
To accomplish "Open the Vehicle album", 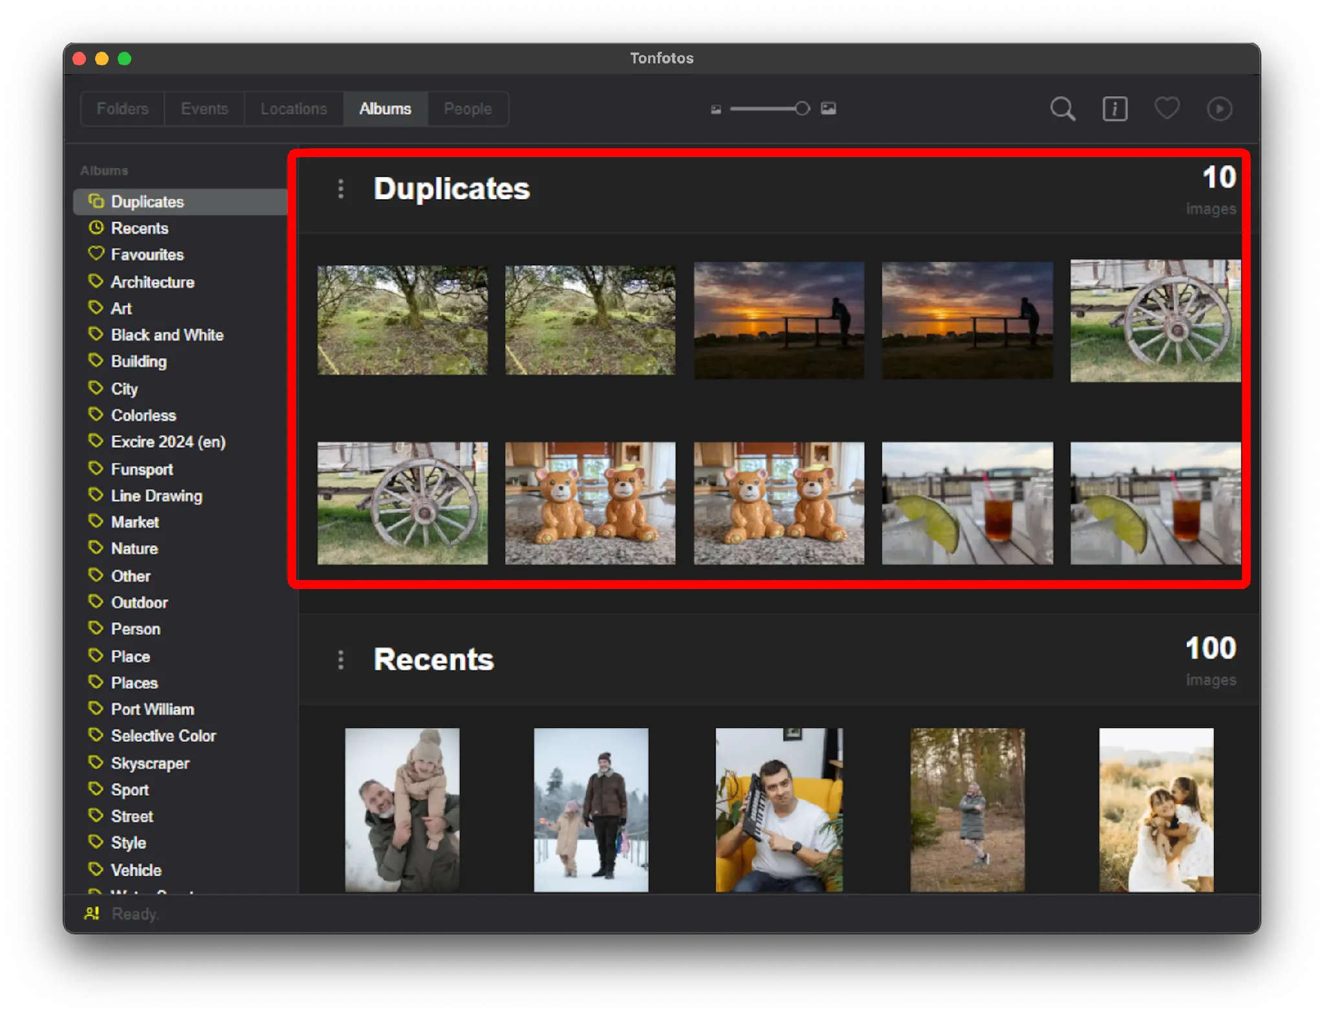I will (180, 870).
